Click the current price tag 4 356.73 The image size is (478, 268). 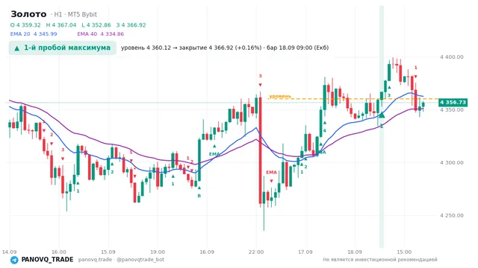click(x=453, y=103)
